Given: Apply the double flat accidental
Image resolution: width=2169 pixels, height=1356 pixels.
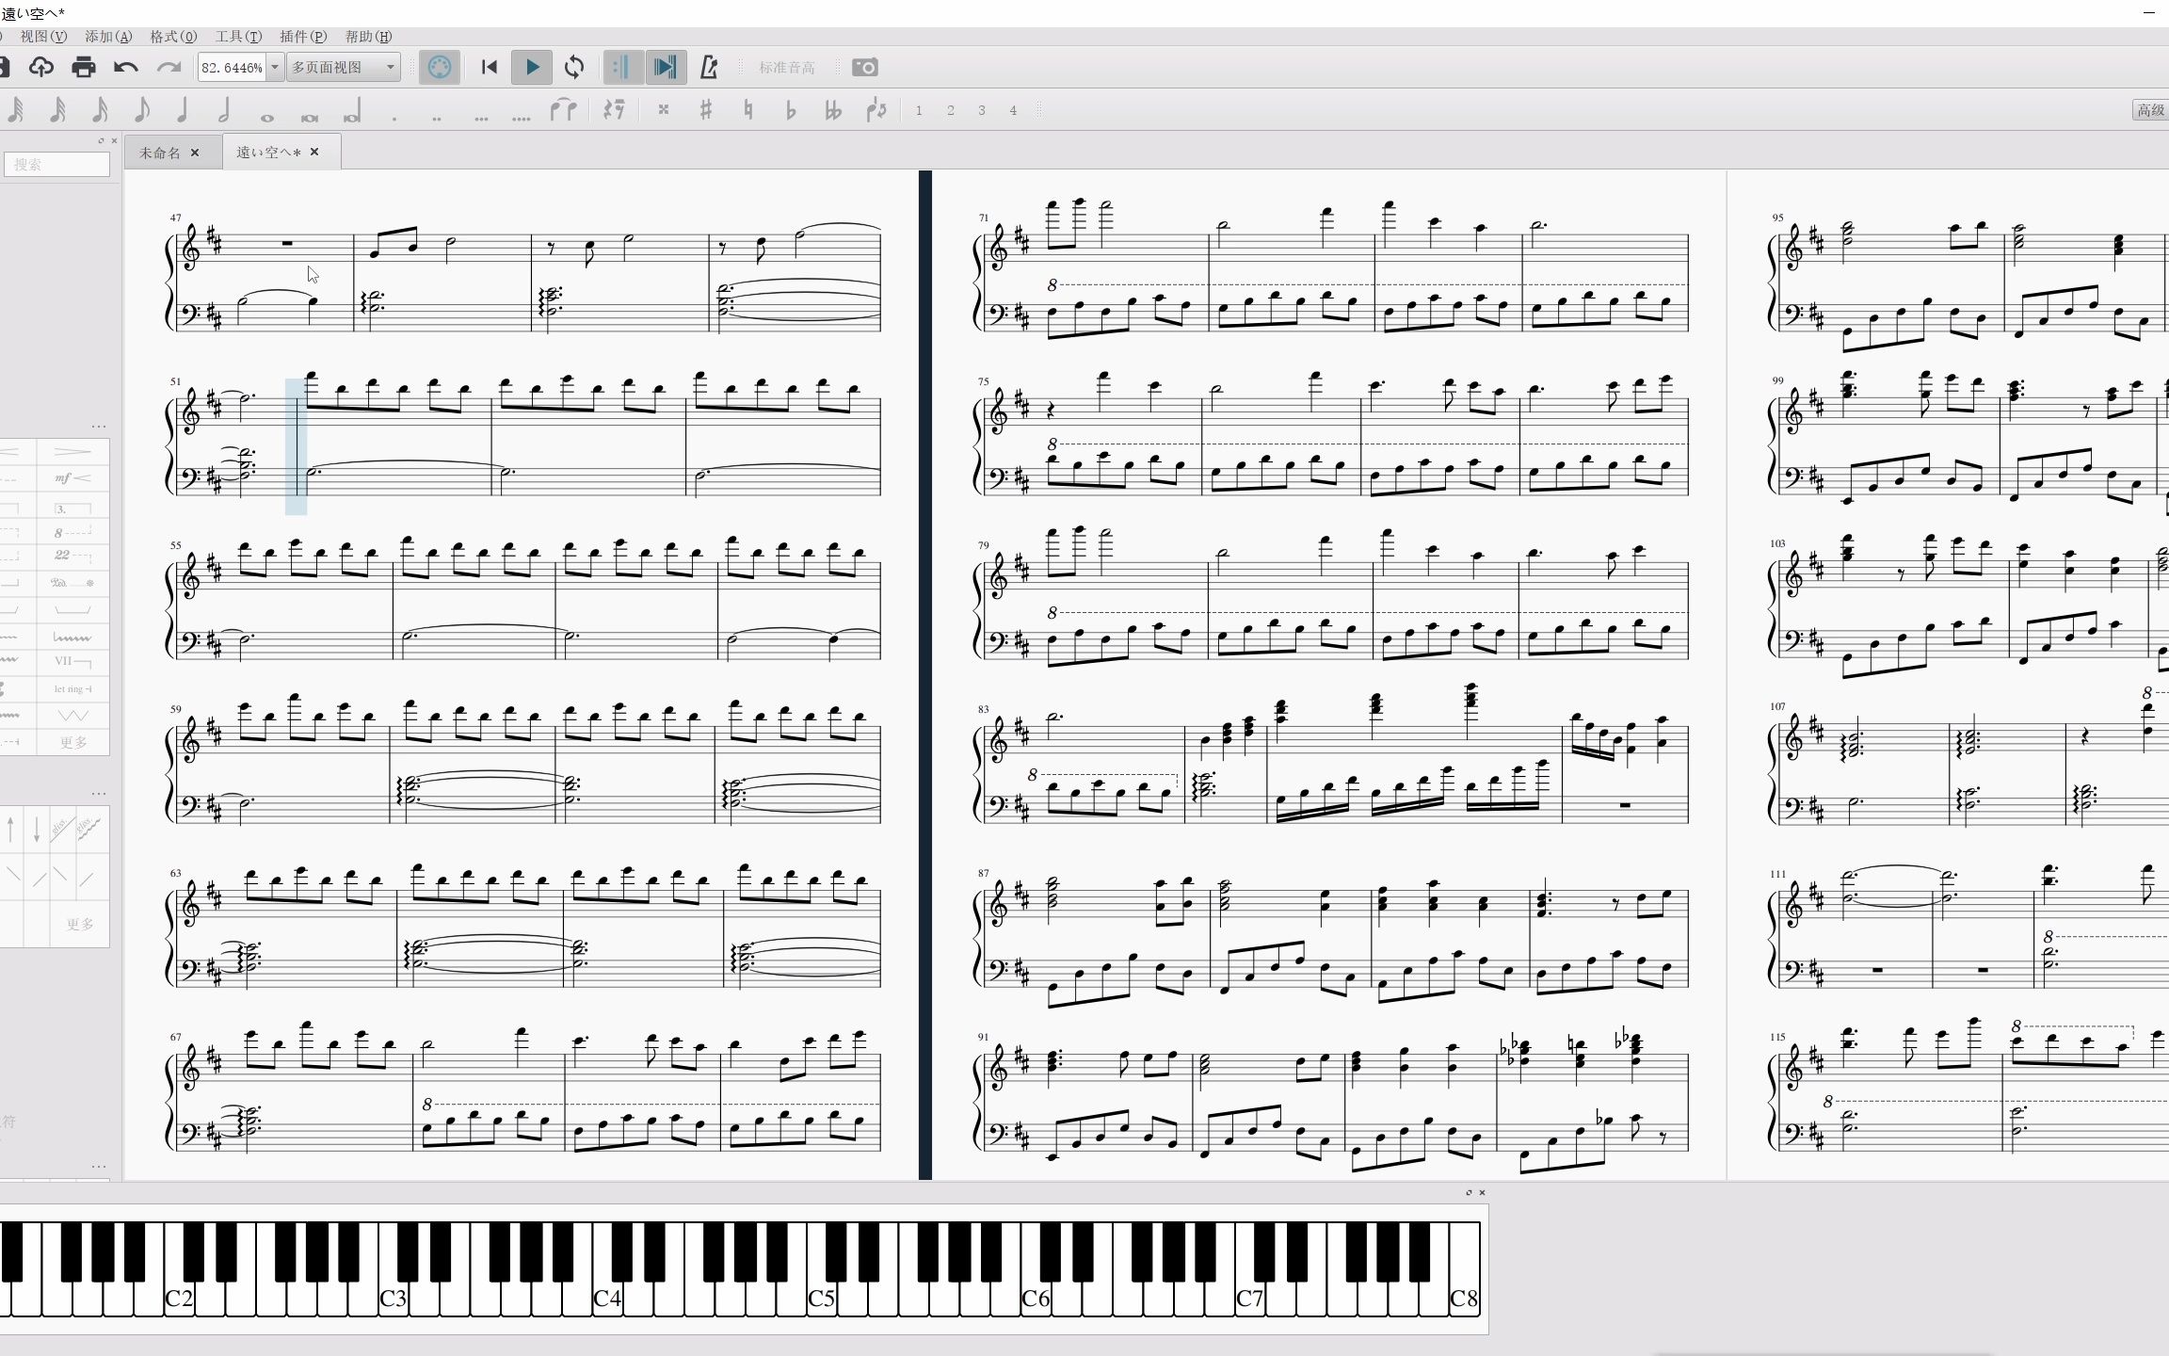Looking at the screenshot, I should [x=833, y=110].
